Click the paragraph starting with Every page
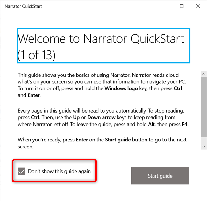207x202 pixels. pos(103,117)
